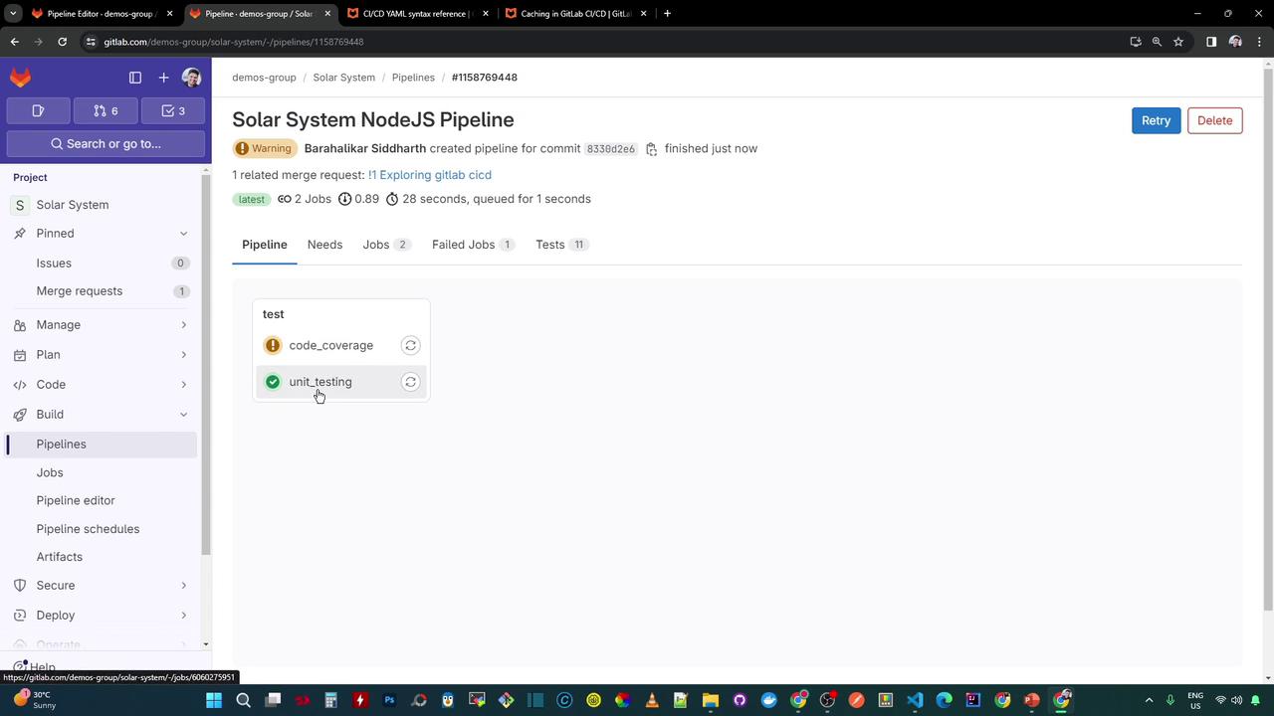
Task: Toggle the GitLab sidebar collapse icon
Action: [135, 78]
